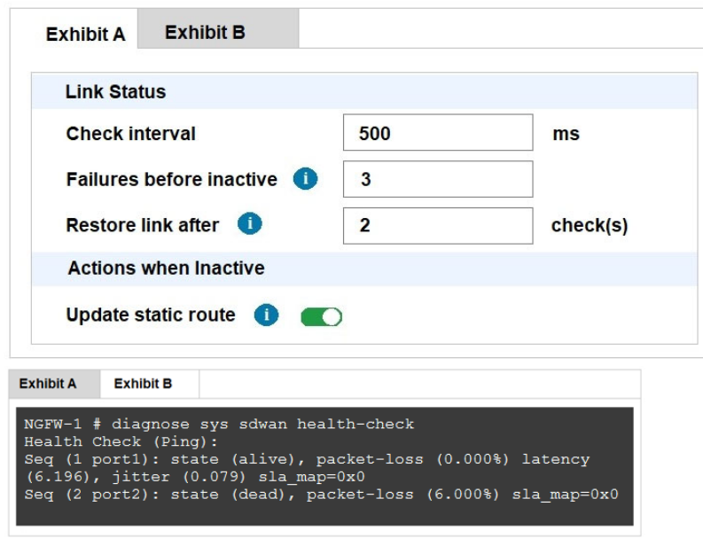
Task: Click the Check interval field showing 500
Action: [x=437, y=133]
